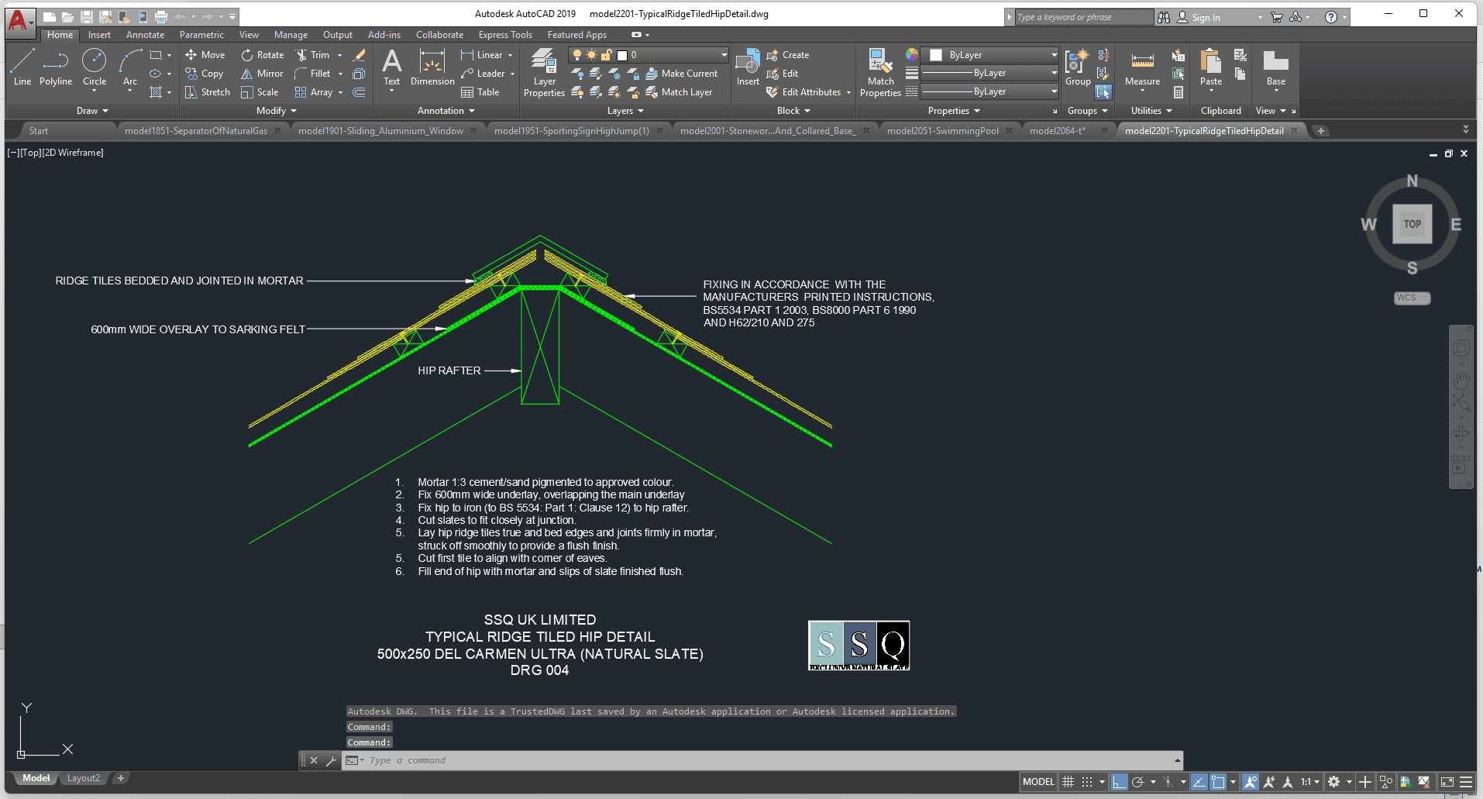The image size is (1483, 799).
Task: Click the Make Current layer button
Action: (x=682, y=74)
